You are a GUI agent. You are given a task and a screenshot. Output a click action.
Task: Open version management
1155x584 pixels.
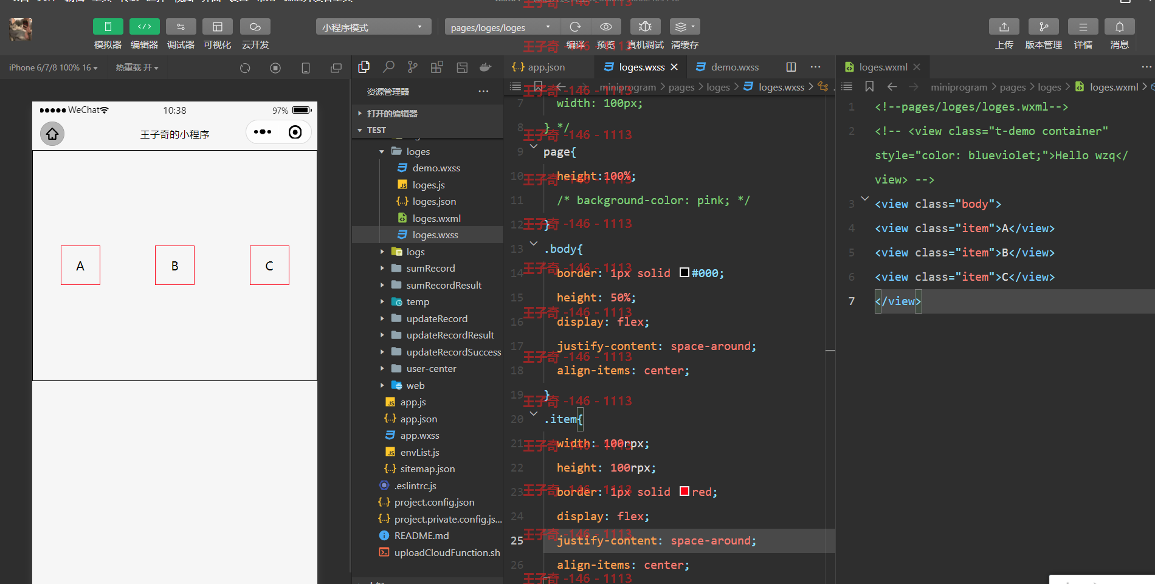pos(1044,27)
